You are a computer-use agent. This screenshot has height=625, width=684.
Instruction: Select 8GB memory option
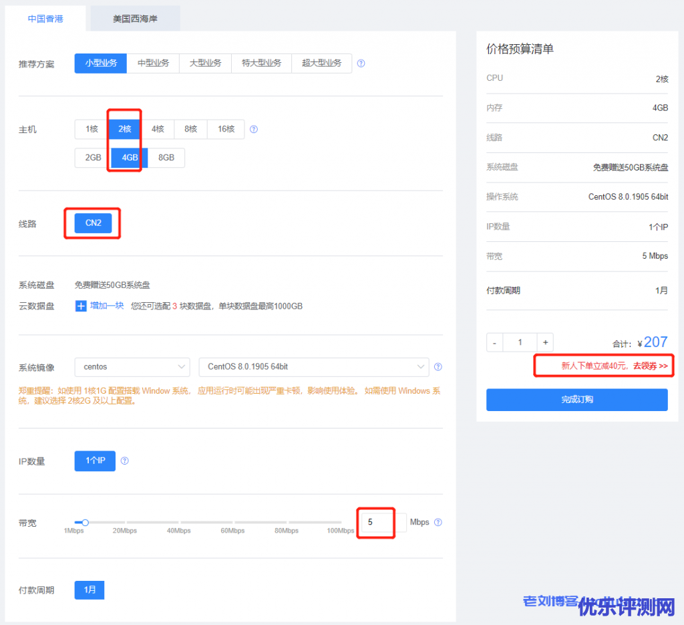point(166,158)
